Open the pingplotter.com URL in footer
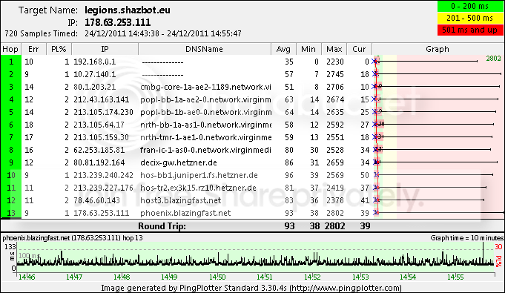This screenshot has height=293, width=505. tap(346, 288)
